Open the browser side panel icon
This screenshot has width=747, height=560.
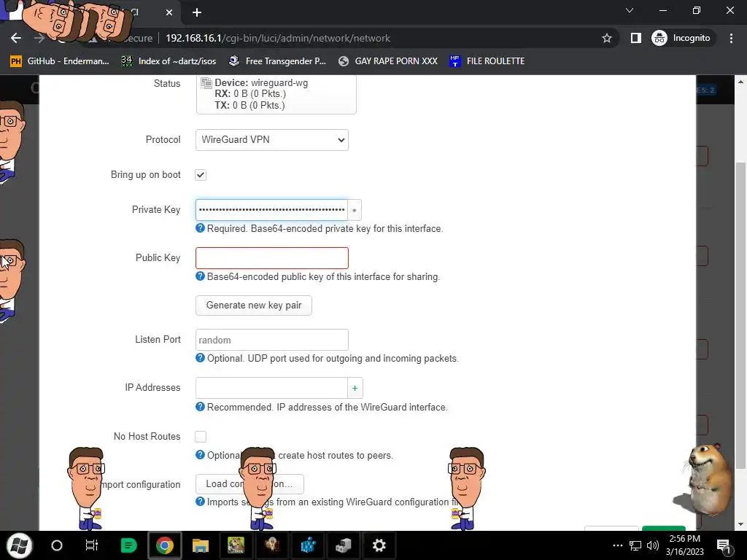click(635, 38)
